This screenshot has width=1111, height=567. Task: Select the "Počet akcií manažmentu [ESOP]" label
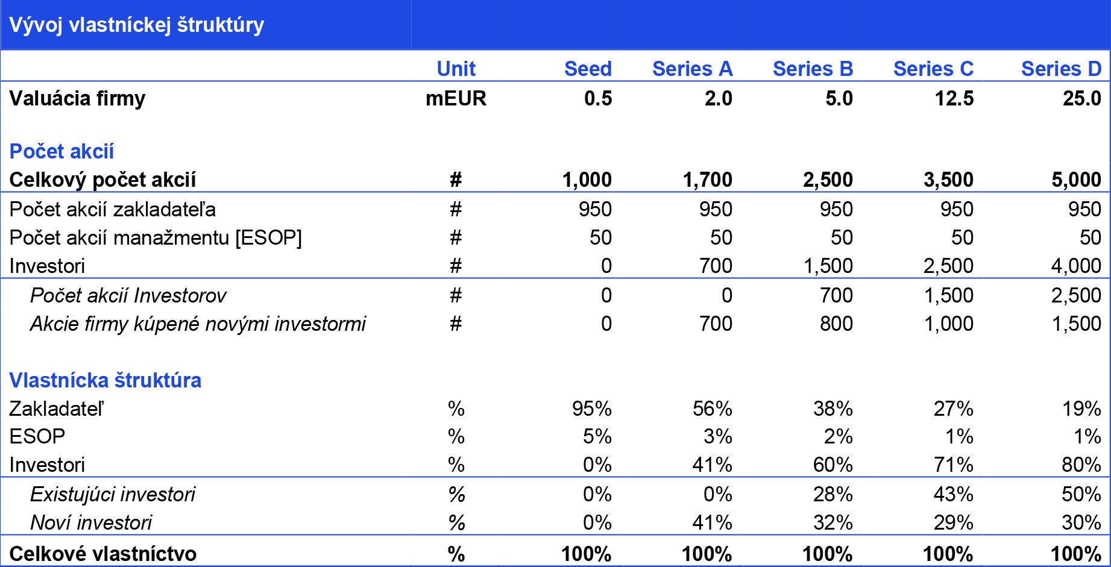pos(156,237)
